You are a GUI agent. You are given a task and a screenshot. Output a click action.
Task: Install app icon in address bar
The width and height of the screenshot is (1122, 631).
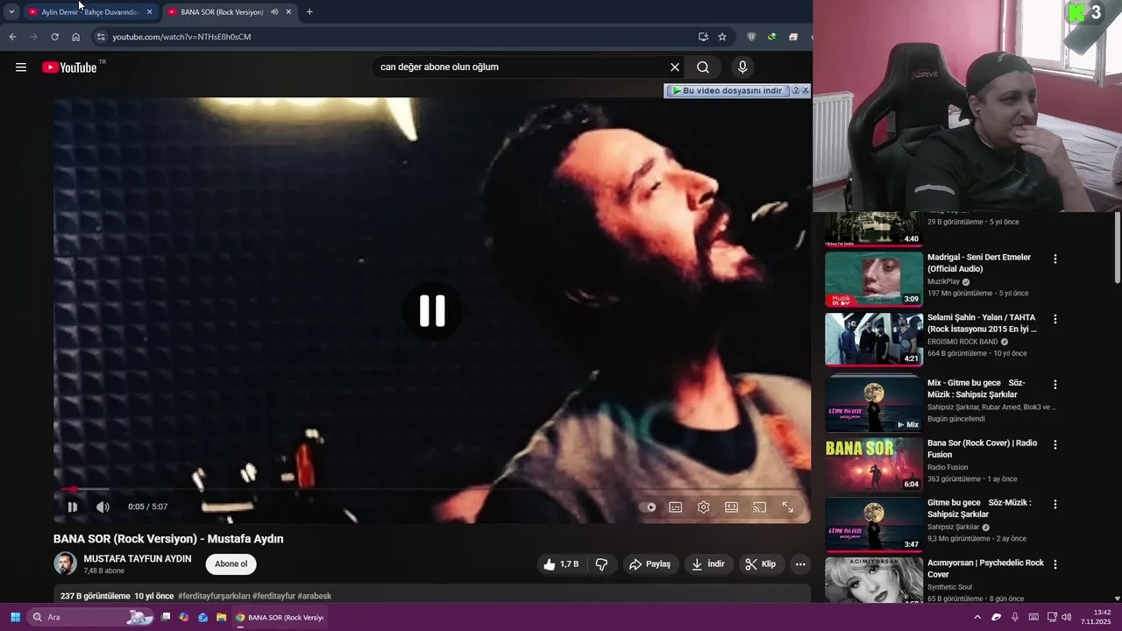tap(703, 37)
